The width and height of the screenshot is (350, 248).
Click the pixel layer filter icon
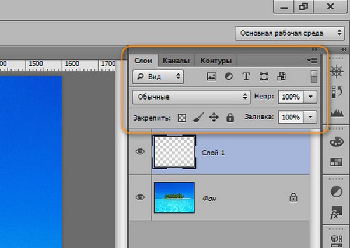click(x=212, y=76)
